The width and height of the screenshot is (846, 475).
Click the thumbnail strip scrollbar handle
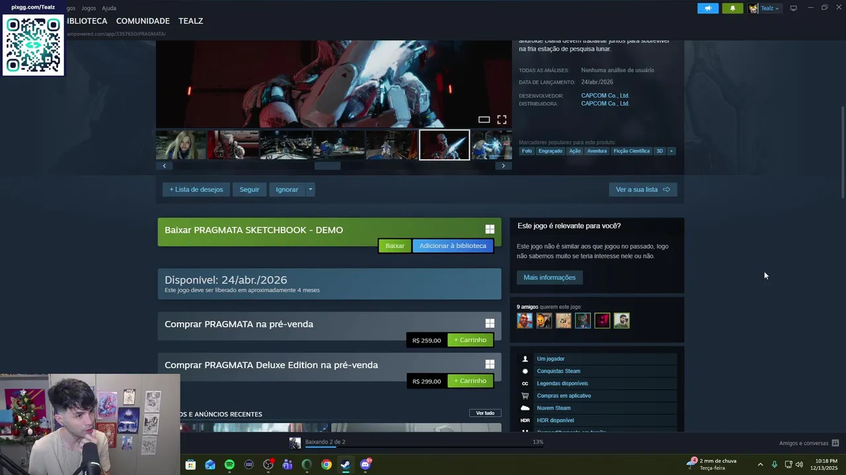[x=327, y=166]
